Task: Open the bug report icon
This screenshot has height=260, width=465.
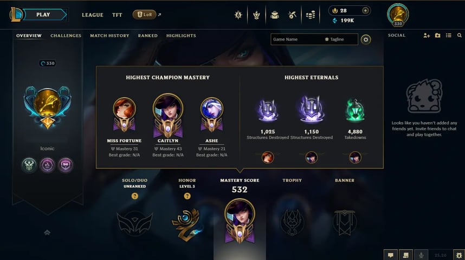Action: pyautogui.click(x=459, y=255)
